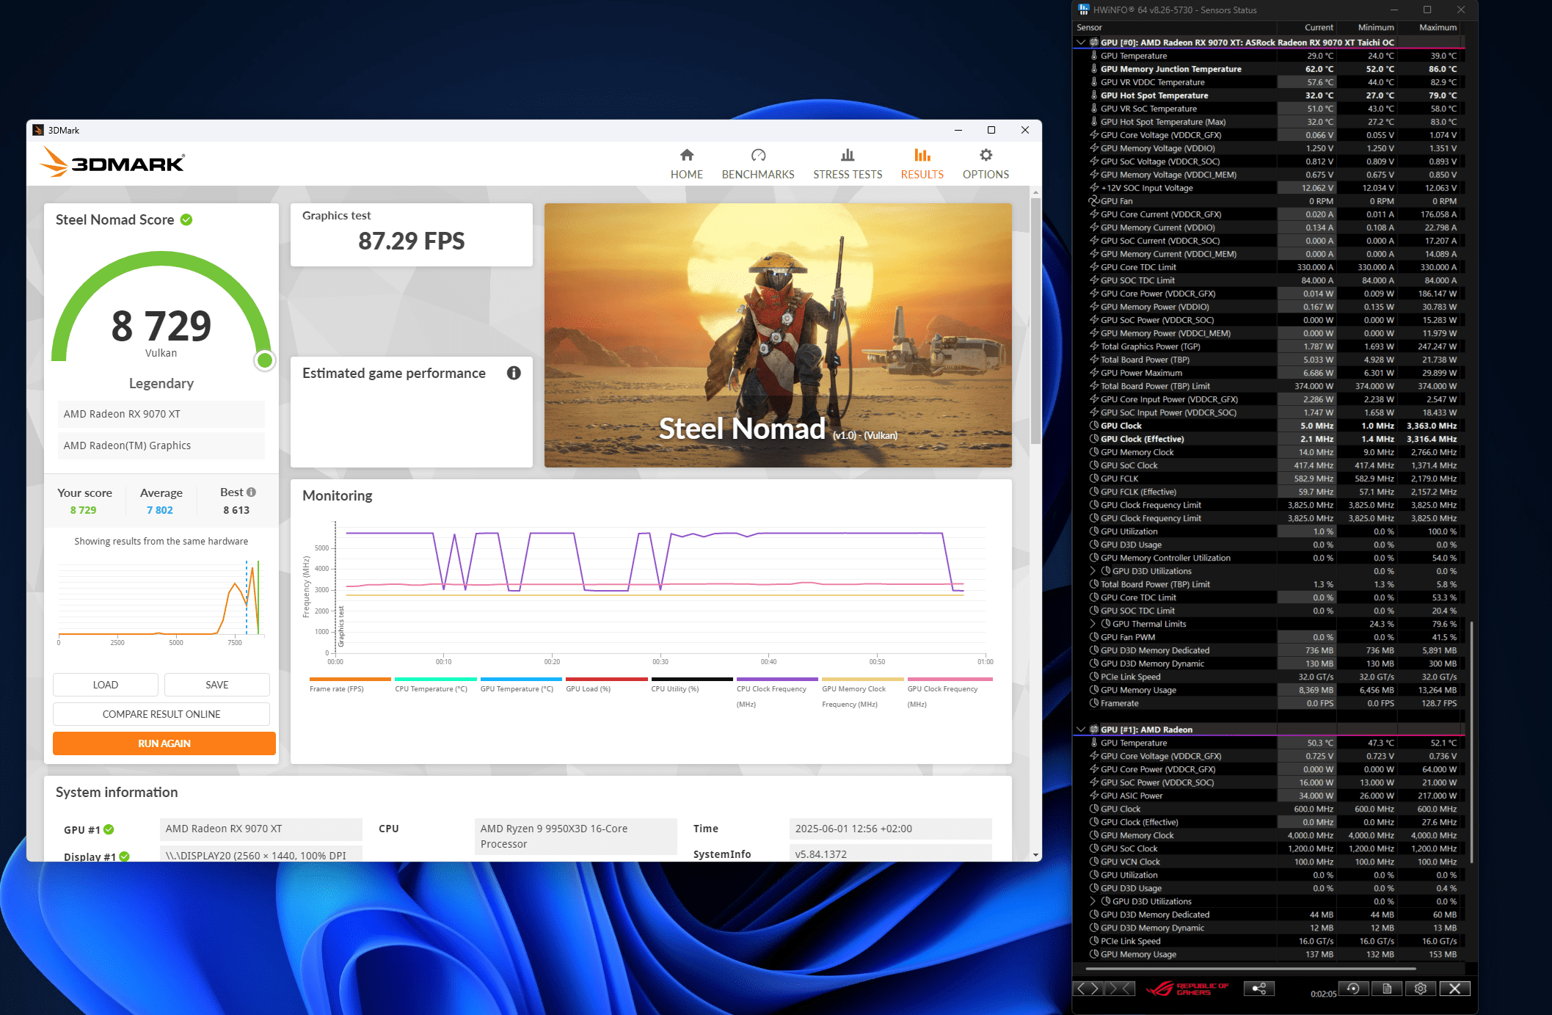Viewport: 1552px width, 1015px height.
Task: Open the STRESS TESTS page
Action: [x=848, y=164]
